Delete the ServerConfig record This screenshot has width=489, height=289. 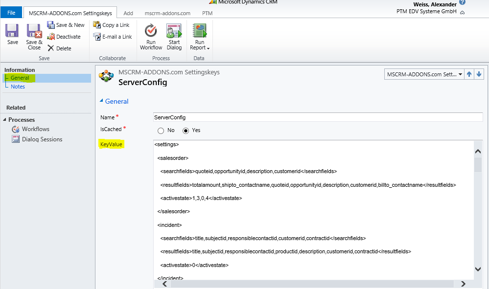pyautogui.click(x=61, y=48)
